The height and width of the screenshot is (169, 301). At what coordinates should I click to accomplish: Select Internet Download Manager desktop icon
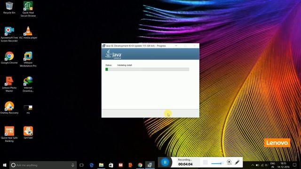click(x=28, y=84)
